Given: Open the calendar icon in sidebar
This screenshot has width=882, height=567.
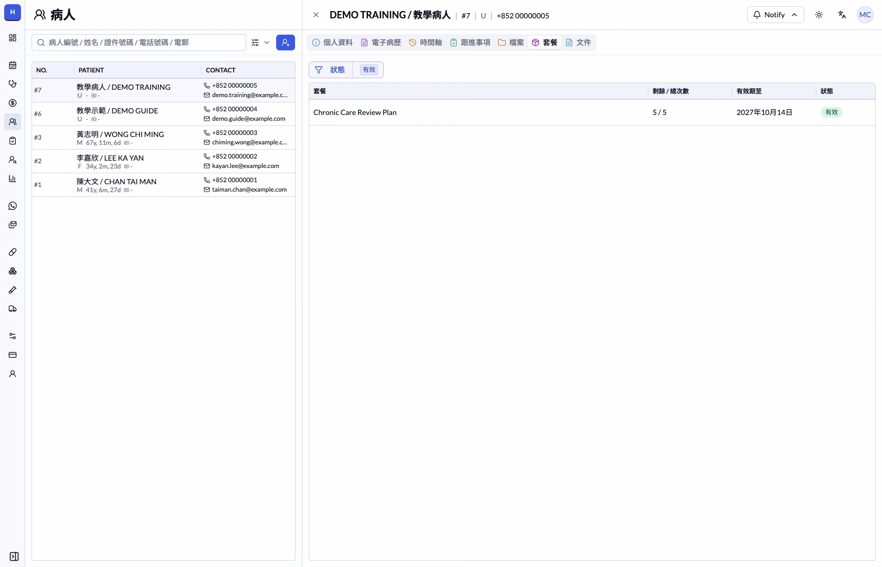Looking at the screenshot, I should tap(13, 65).
